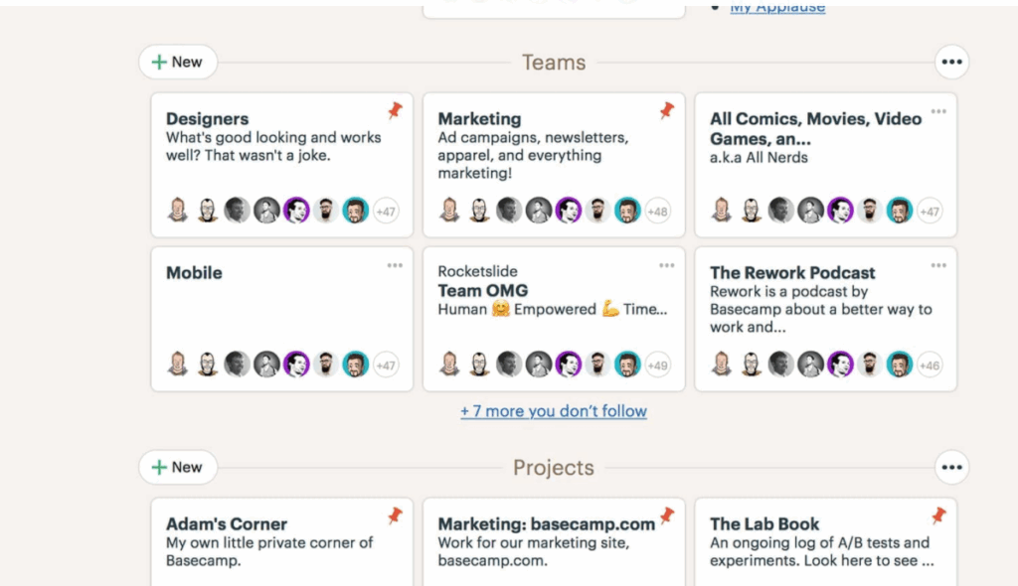1018x586 pixels.
Task: Click New under the Projects section
Action: pos(178,467)
